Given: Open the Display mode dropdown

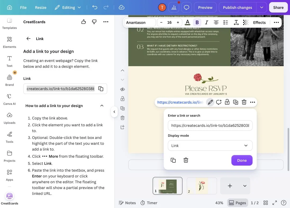Looking at the screenshot, I should click(210, 146).
